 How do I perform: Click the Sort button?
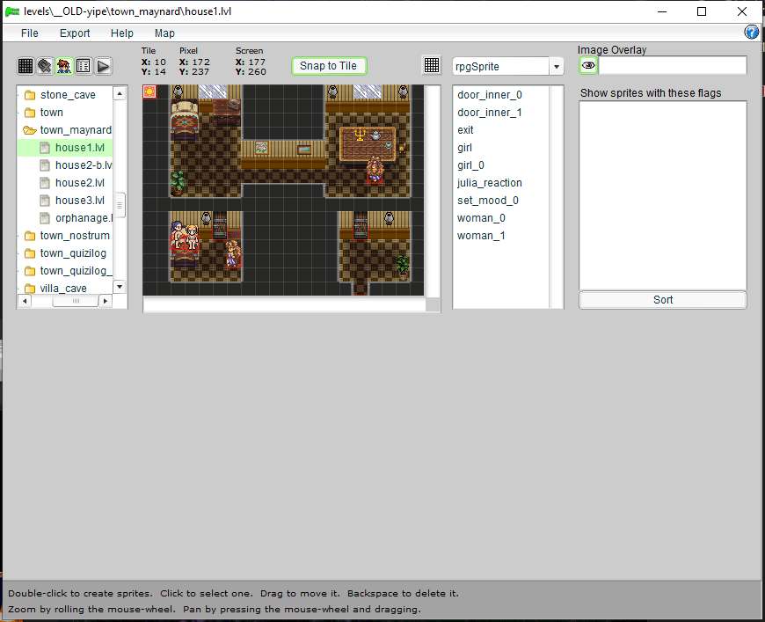click(x=662, y=300)
